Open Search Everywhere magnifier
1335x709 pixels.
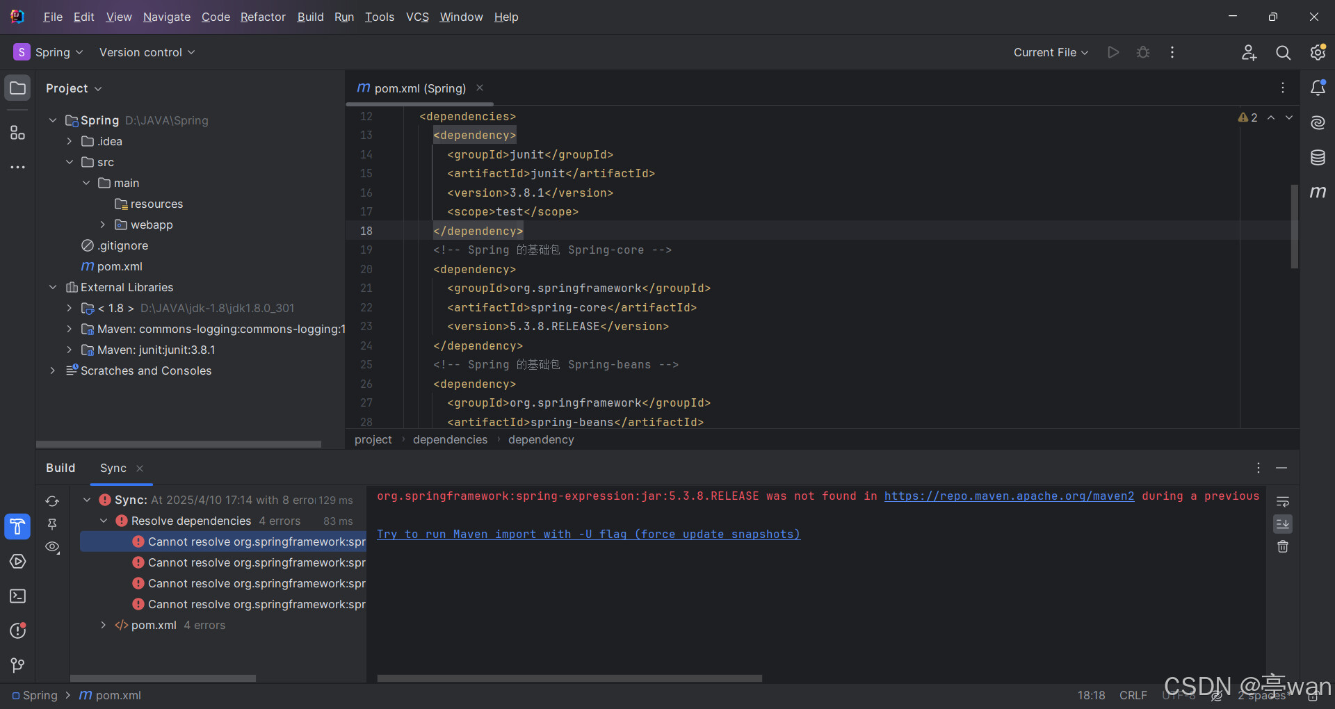tap(1284, 52)
